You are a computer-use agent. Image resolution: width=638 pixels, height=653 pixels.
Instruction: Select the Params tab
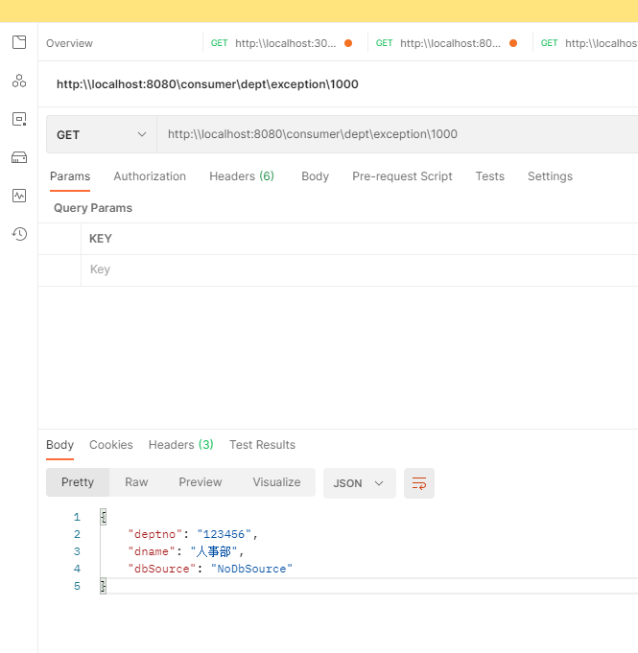point(70,176)
